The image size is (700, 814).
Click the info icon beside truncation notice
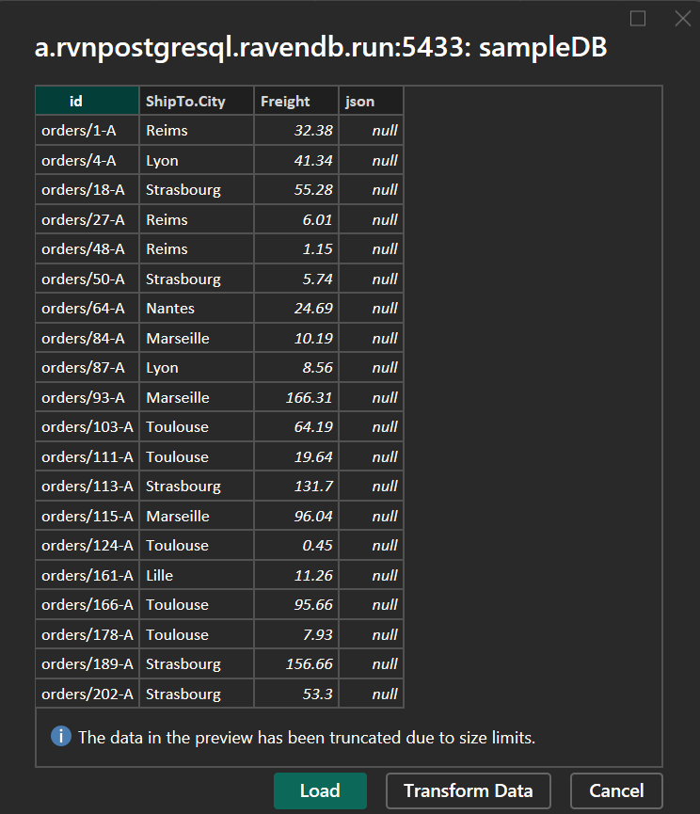(x=61, y=736)
